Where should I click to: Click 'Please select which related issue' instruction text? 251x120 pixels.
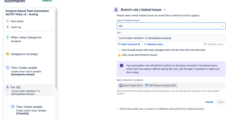click(x=158, y=16)
